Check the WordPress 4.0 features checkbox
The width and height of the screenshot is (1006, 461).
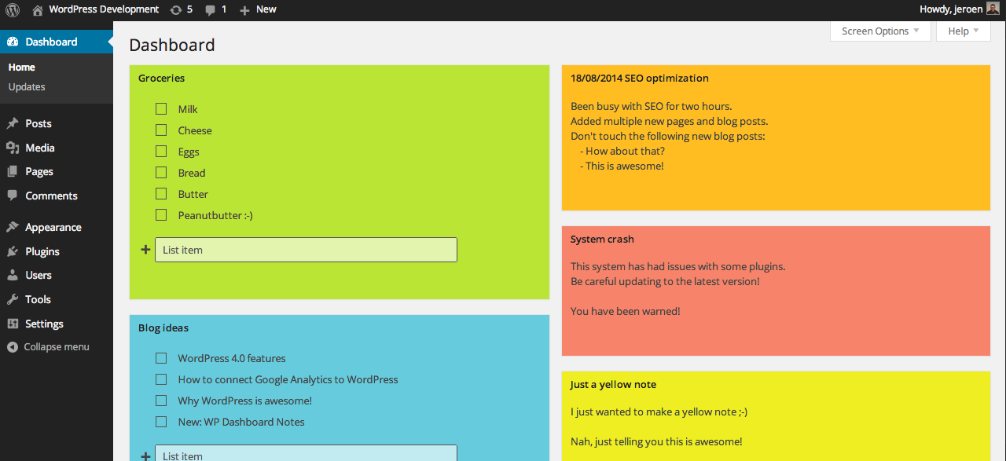161,358
